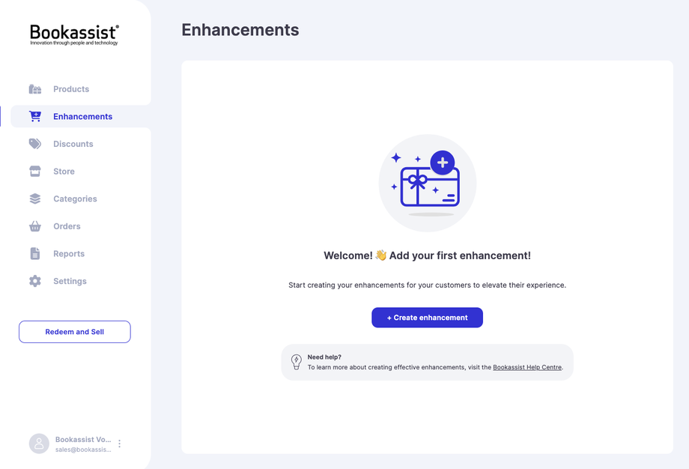Click the Store shopfront icon
The height and width of the screenshot is (469, 689).
[35, 172]
